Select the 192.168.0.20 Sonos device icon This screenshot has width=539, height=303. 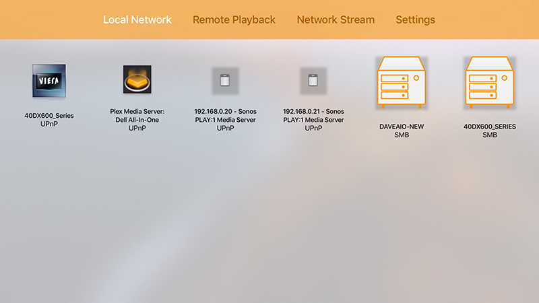(225, 81)
